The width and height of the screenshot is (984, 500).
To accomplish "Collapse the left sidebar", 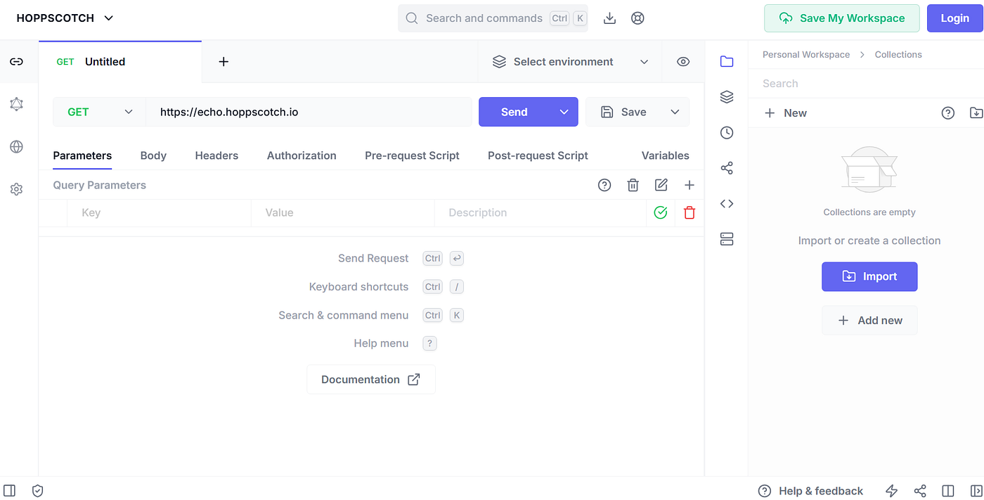I will (x=10, y=491).
